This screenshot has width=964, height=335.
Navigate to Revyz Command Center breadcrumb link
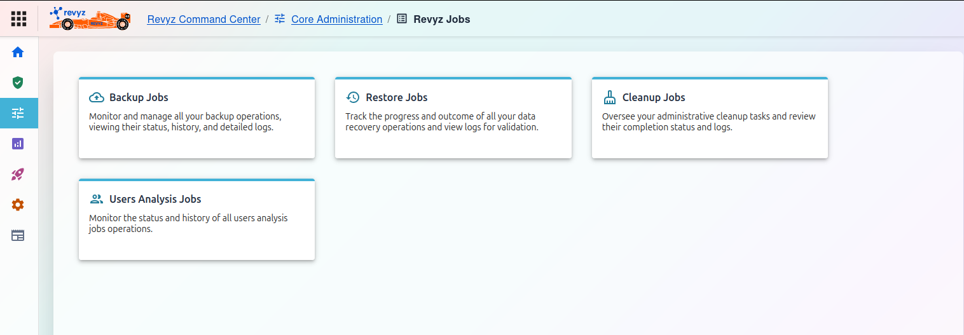(x=203, y=19)
